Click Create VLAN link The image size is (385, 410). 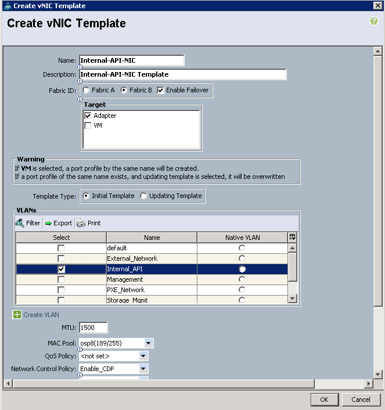tap(41, 315)
